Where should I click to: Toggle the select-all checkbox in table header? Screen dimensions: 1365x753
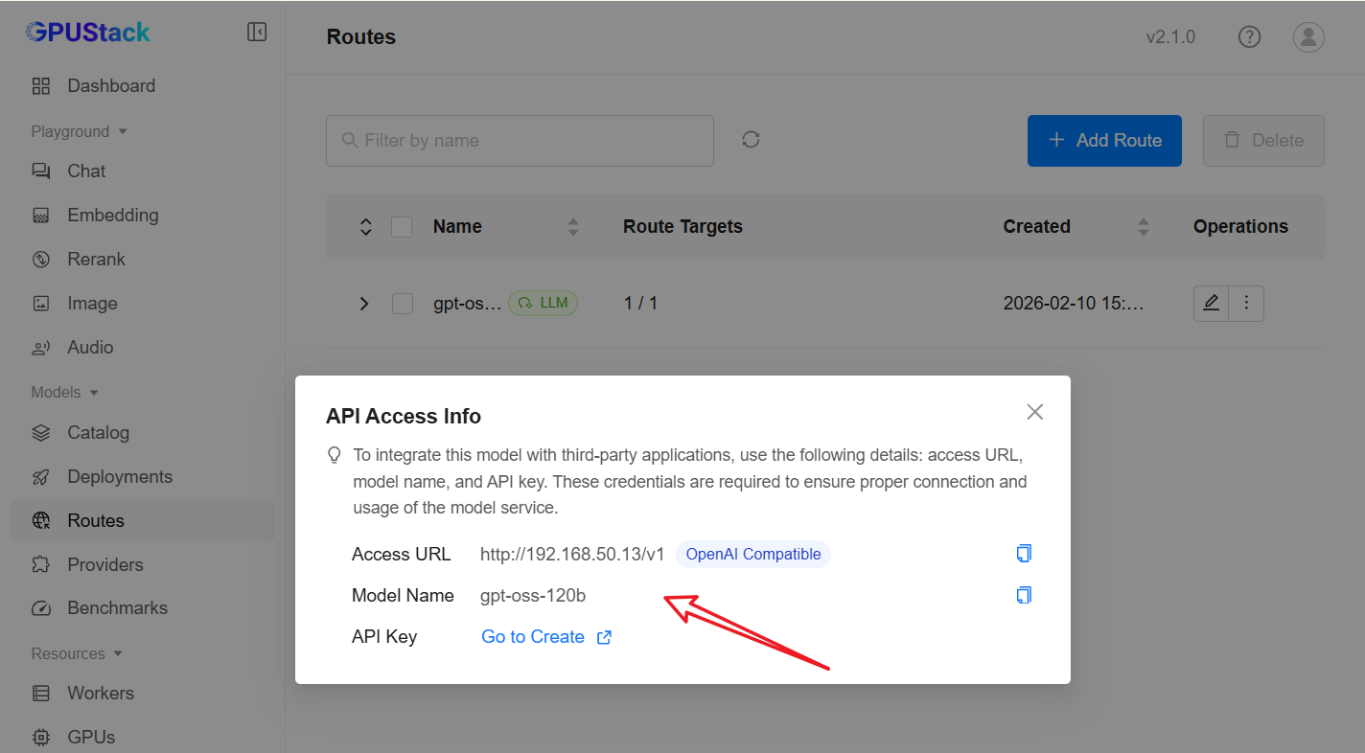[x=402, y=227]
